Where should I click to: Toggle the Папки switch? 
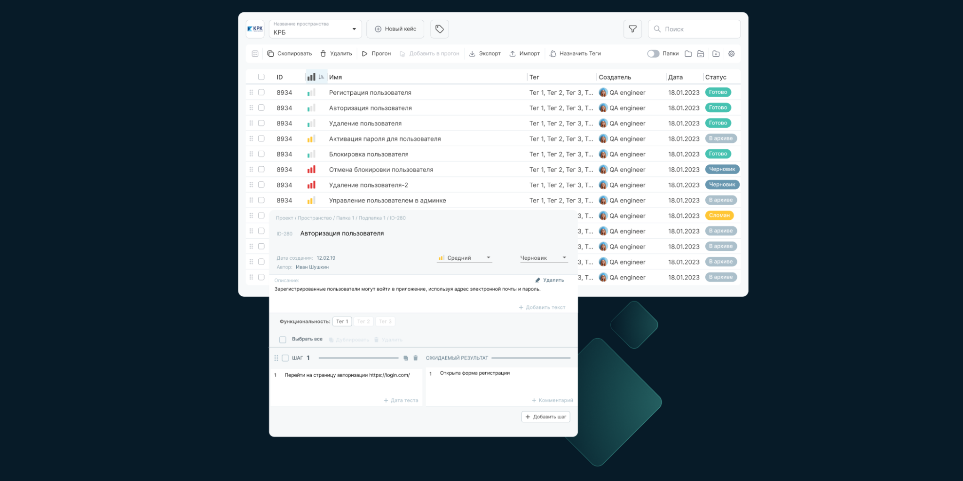[x=653, y=54]
